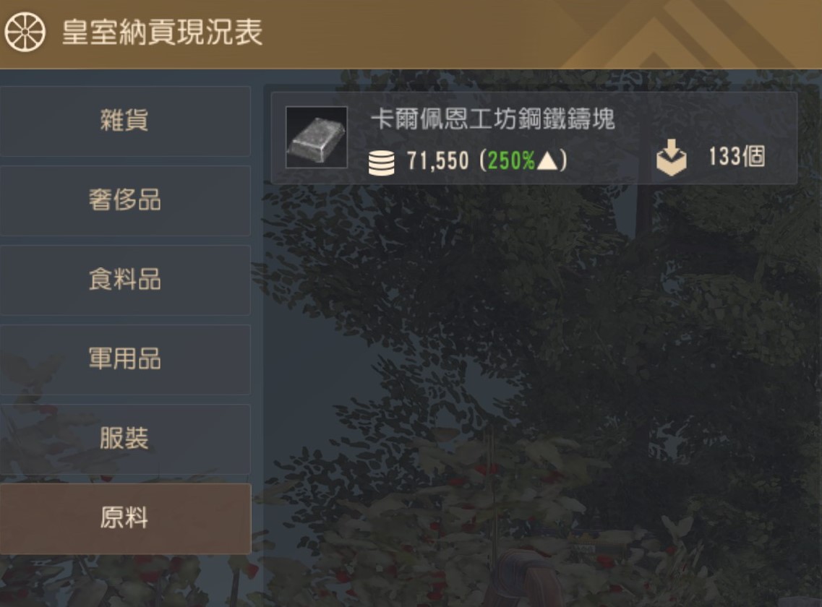Click the price value 71,550
The height and width of the screenshot is (607, 822).
[437, 161]
